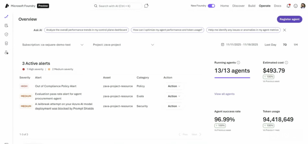Switch to the Discover tab
Image resolution: width=308 pixels, height=144 pixels.
[x=239, y=6]
